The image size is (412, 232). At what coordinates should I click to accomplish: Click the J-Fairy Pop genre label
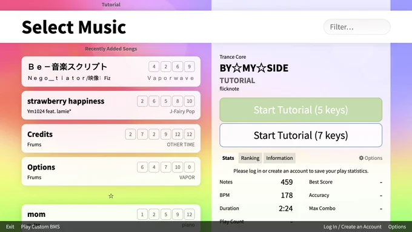point(182,111)
